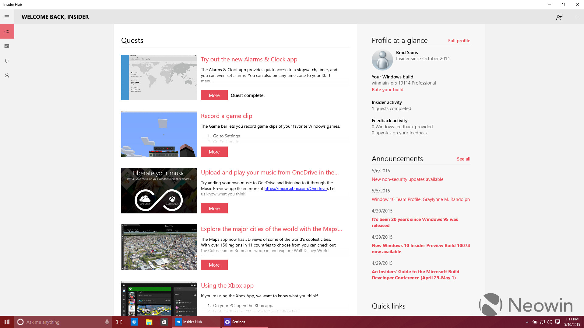Screen dimensions: 584x328
Task: Open the Windows Start button
Action: tap(7, 322)
